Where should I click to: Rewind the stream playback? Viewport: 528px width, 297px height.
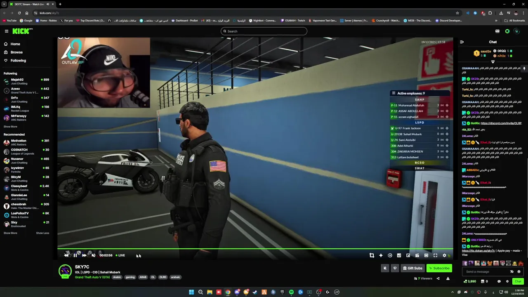point(66,255)
